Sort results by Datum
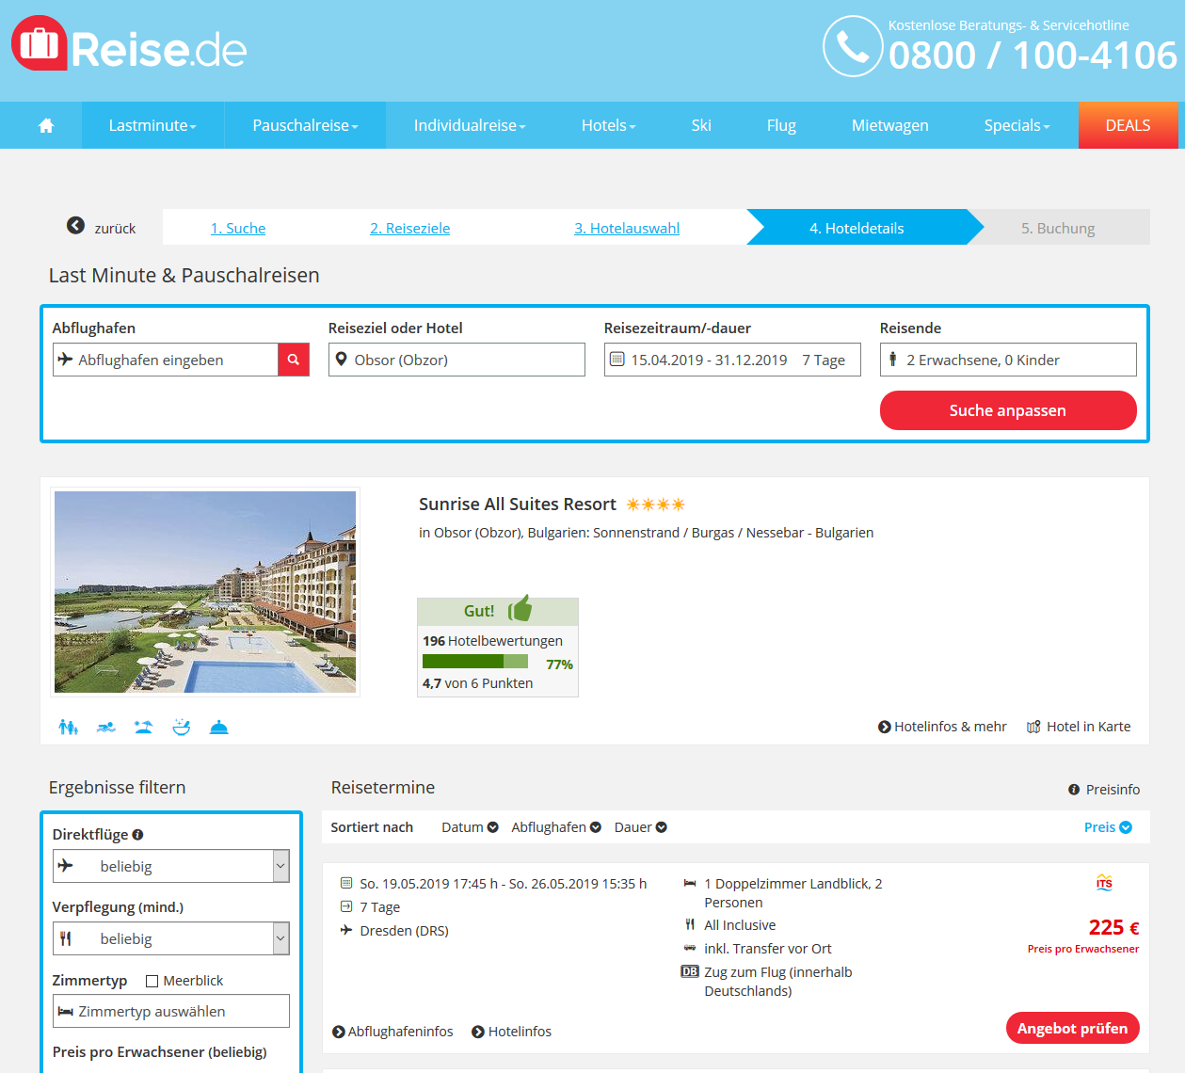This screenshot has width=1185, height=1073. click(x=470, y=827)
